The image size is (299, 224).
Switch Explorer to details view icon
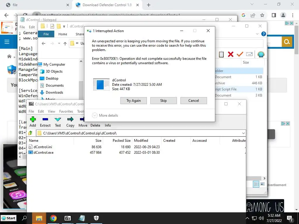[256, 184]
